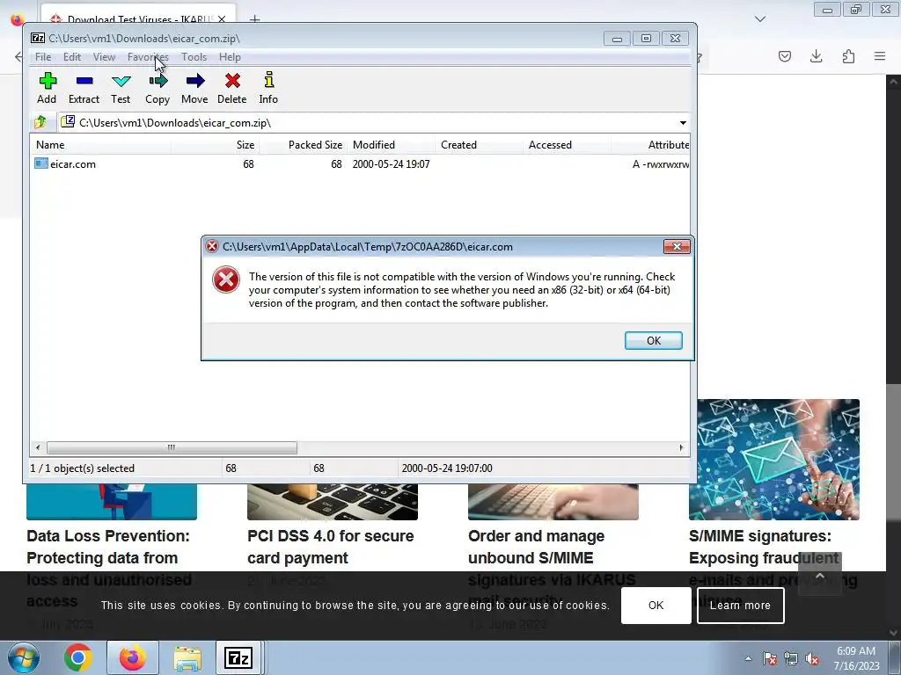Sort by the Name column header
901x675 pixels.
click(x=101, y=145)
